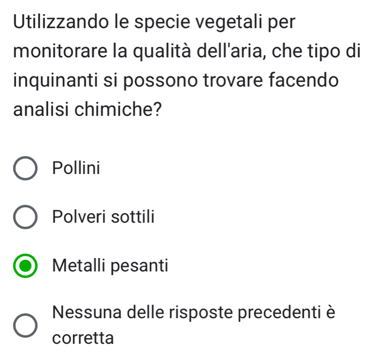This screenshot has width=376, height=353.
Task: Choose the Polveri sottili radio button
Action: (x=25, y=217)
